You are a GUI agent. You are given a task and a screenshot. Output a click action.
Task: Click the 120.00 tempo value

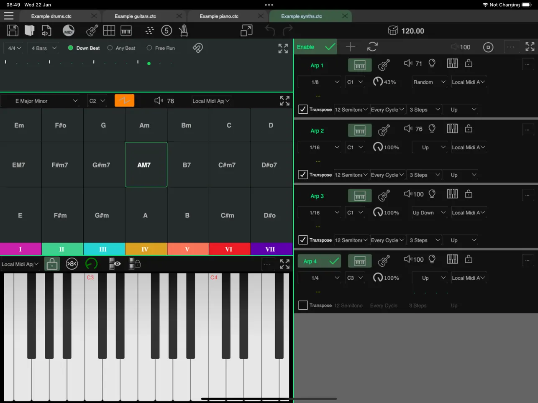point(412,31)
